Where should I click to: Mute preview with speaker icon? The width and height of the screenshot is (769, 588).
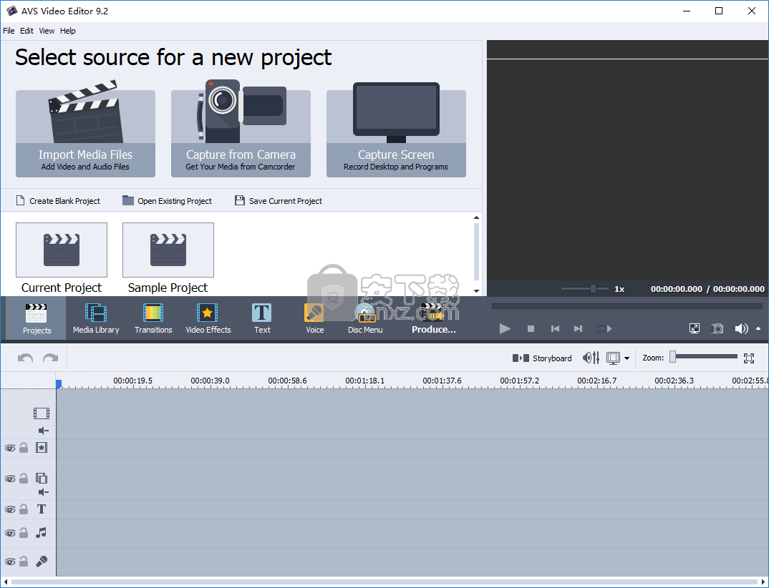[741, 328]
